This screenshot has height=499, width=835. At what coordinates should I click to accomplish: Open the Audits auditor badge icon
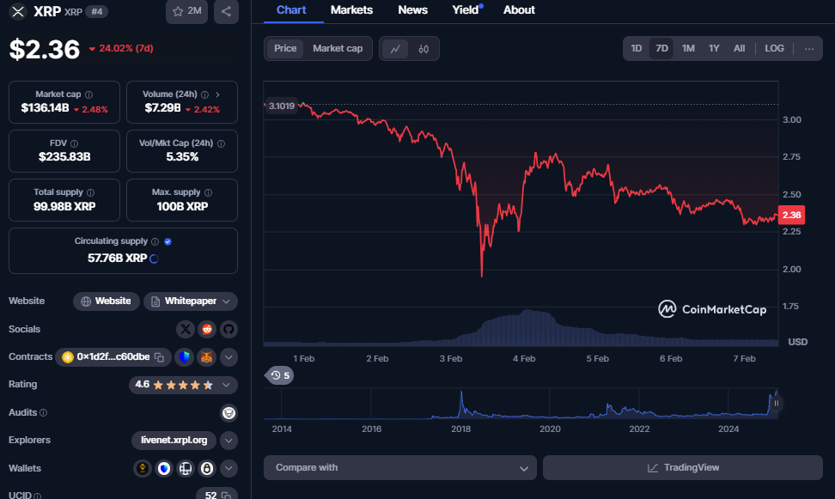coord(229,413)
